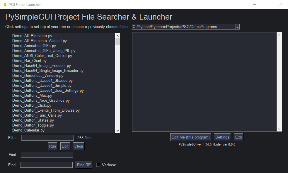Click the PySimpleGUI ver 4.34.0 version text
Image resolution: width=288 pixels, height=173 pixels.
coord(195,144)
